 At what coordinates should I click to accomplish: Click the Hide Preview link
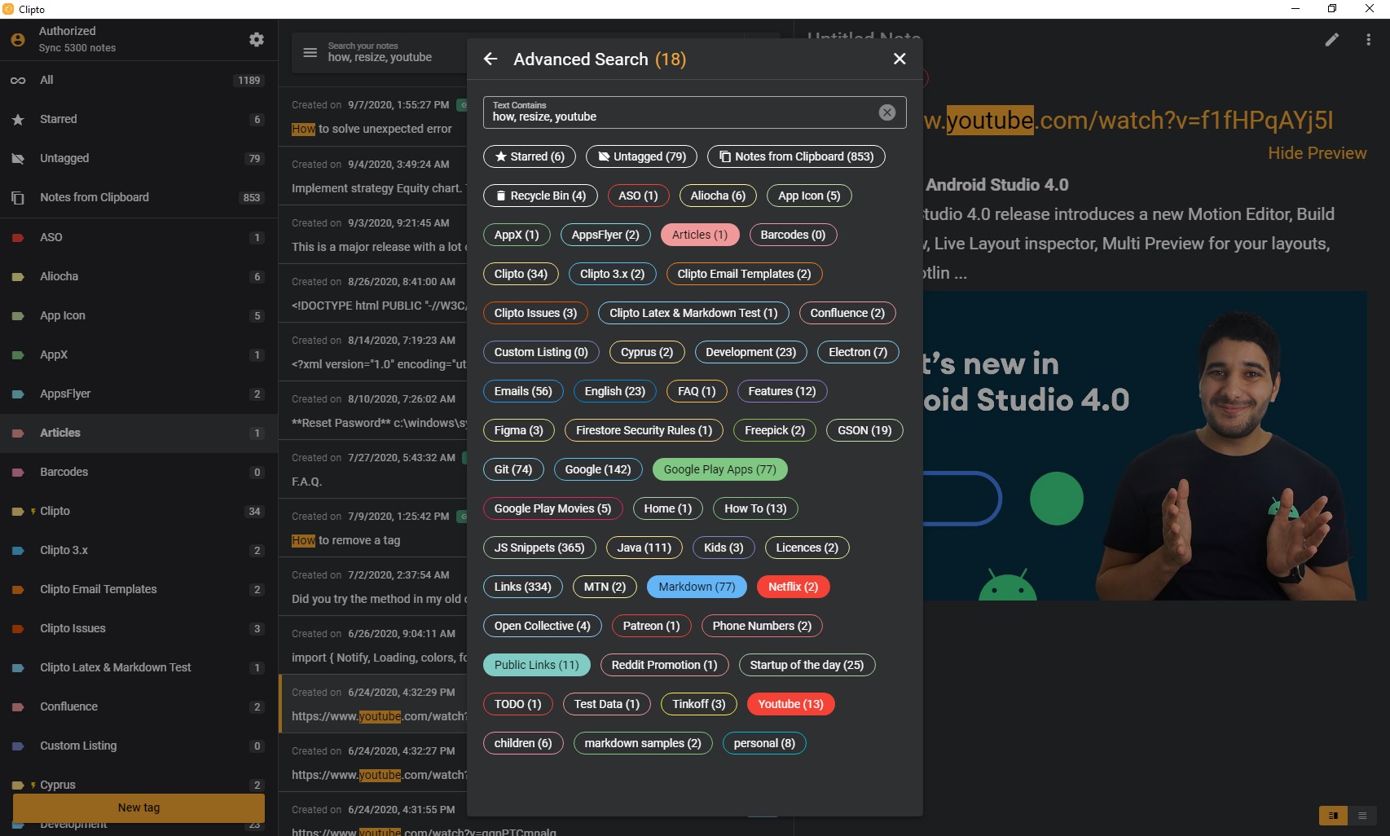(x=1317, y=153)
